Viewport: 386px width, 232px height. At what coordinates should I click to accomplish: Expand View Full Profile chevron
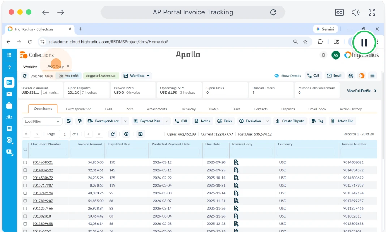pyautogui.click(x=376, y=91)
